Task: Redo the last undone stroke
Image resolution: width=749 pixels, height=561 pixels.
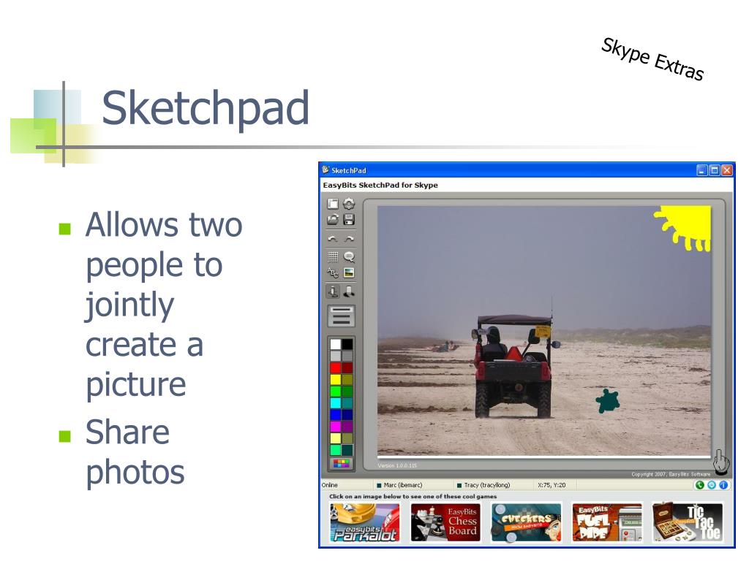Action: pyautogui.click(x=349, y=239)
